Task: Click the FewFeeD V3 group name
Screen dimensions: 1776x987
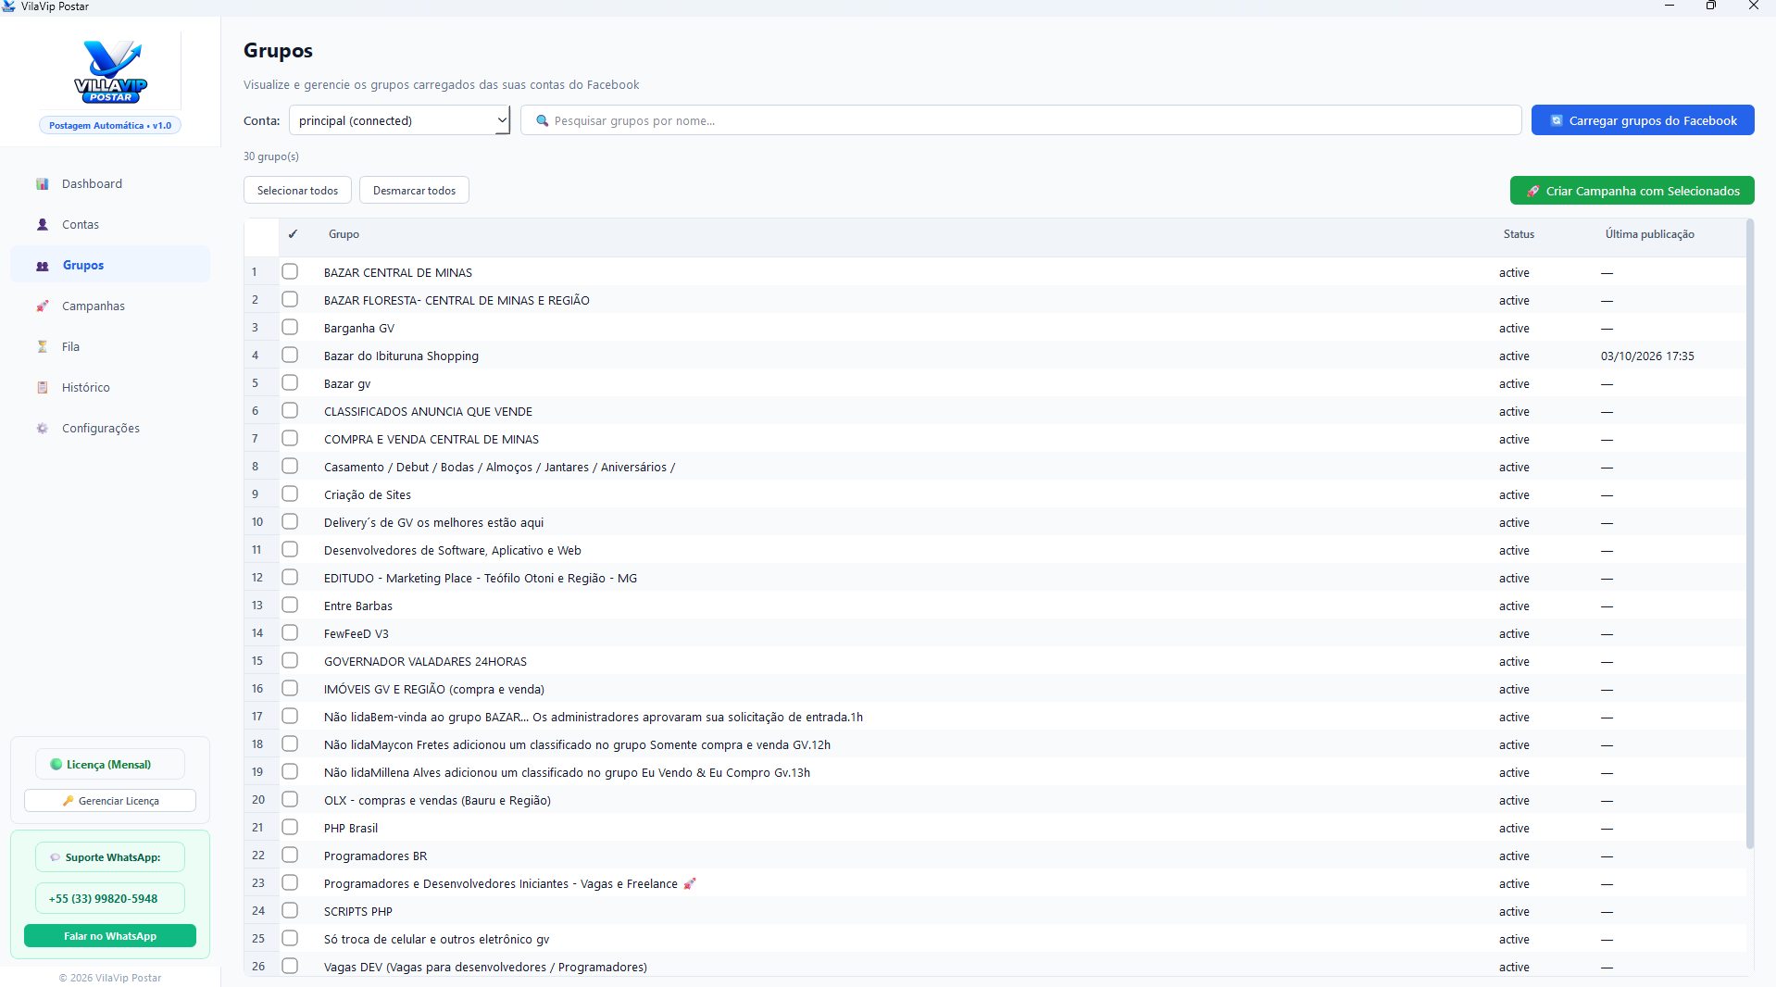Action: pos(356,634)
